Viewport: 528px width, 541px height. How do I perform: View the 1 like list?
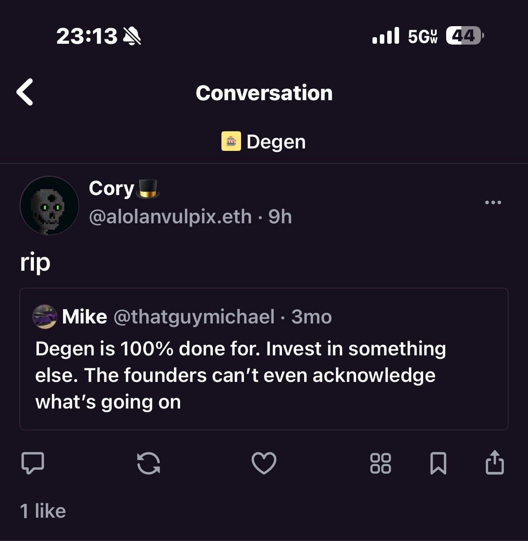pos(43,511)
